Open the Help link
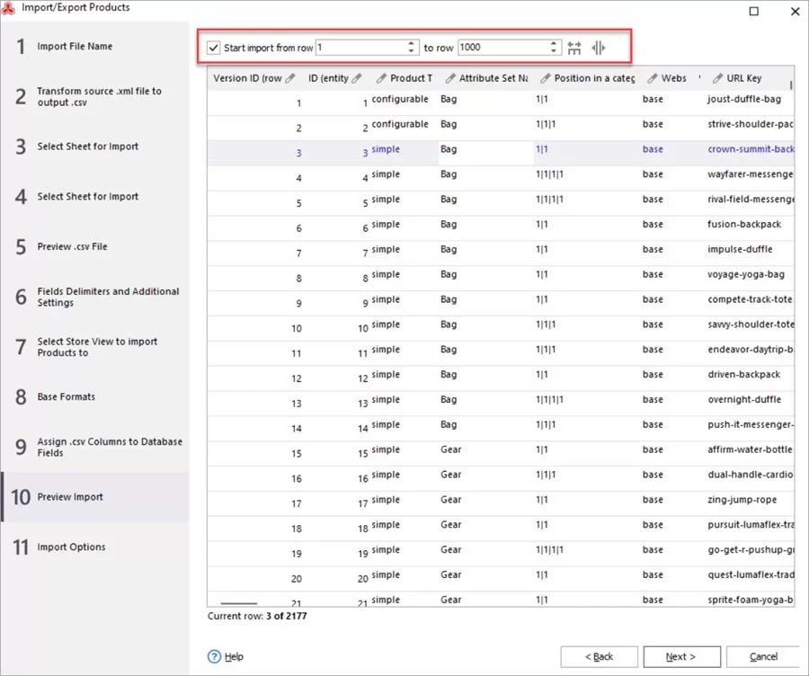 (x=234, y=656)
